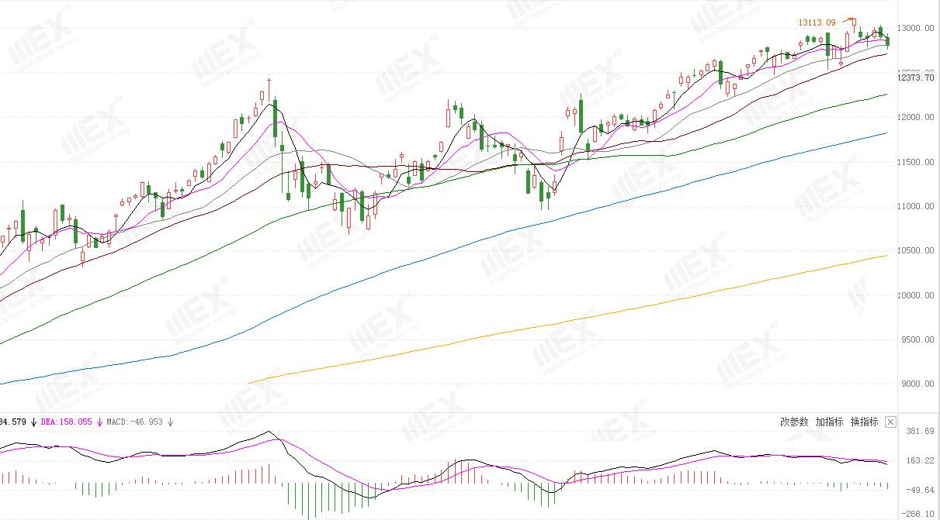Click the down arrow beside DEA value
The width and height of the screenshot is (940, 520).
click(99, 422)
